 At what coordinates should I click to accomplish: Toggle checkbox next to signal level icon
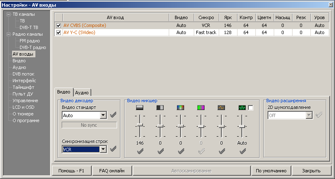pos(251,108)
